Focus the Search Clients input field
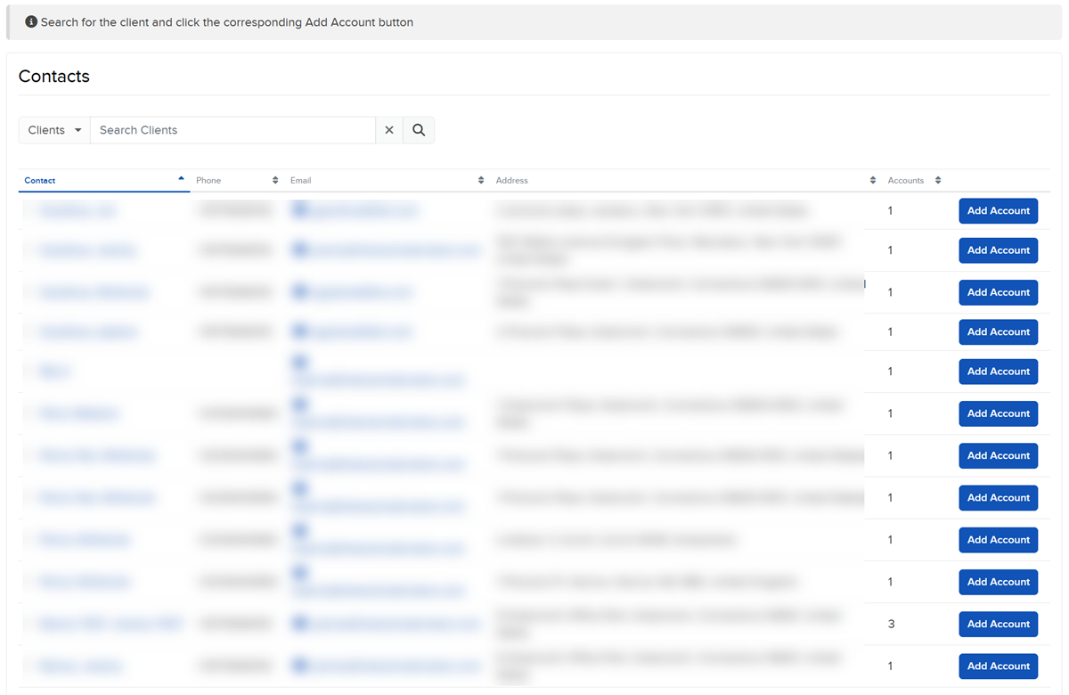The height and width of the screenshot is (695, 1069). [232, 130]
